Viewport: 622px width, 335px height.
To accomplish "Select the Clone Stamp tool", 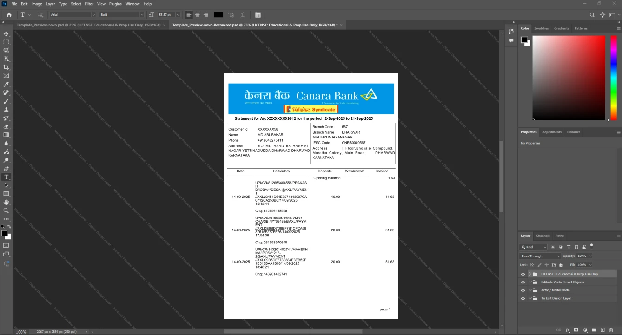I will pos(7,110).
